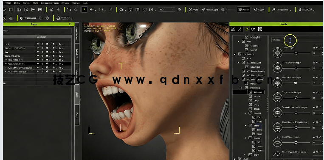Click the Undo arrow in the toolbar
This screenshot has width=324, height=160.
(69, 10)
